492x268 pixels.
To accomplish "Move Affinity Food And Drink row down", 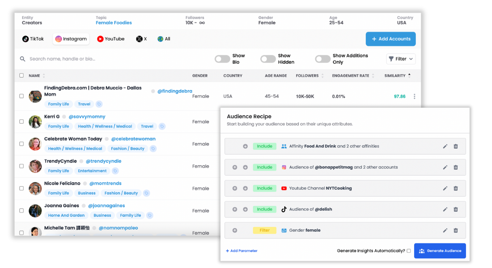I will point(246,147).
